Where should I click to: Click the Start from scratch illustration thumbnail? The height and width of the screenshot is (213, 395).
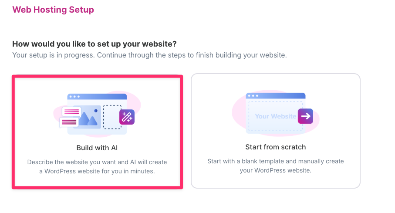point(276,113)
